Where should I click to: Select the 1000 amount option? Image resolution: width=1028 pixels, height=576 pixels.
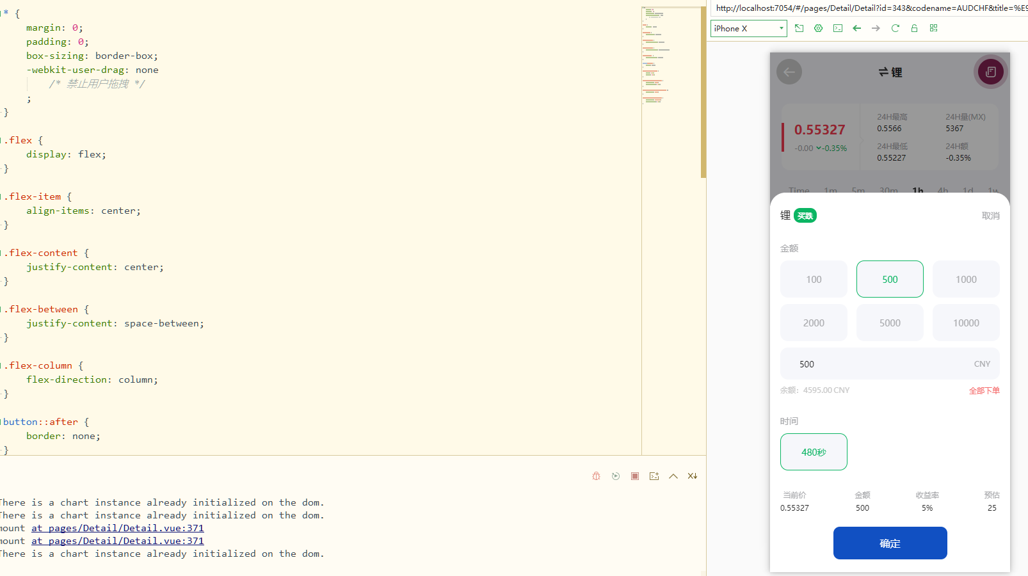pyautogui.click(x=965, y=279)
